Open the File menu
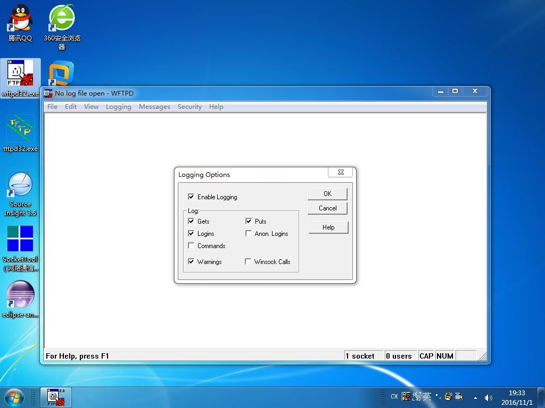Image resolution: width=545 pixels, height=408 pixels. pos(52,106)
